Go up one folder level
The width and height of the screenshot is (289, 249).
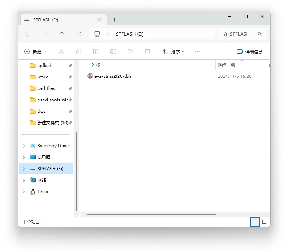62,34
